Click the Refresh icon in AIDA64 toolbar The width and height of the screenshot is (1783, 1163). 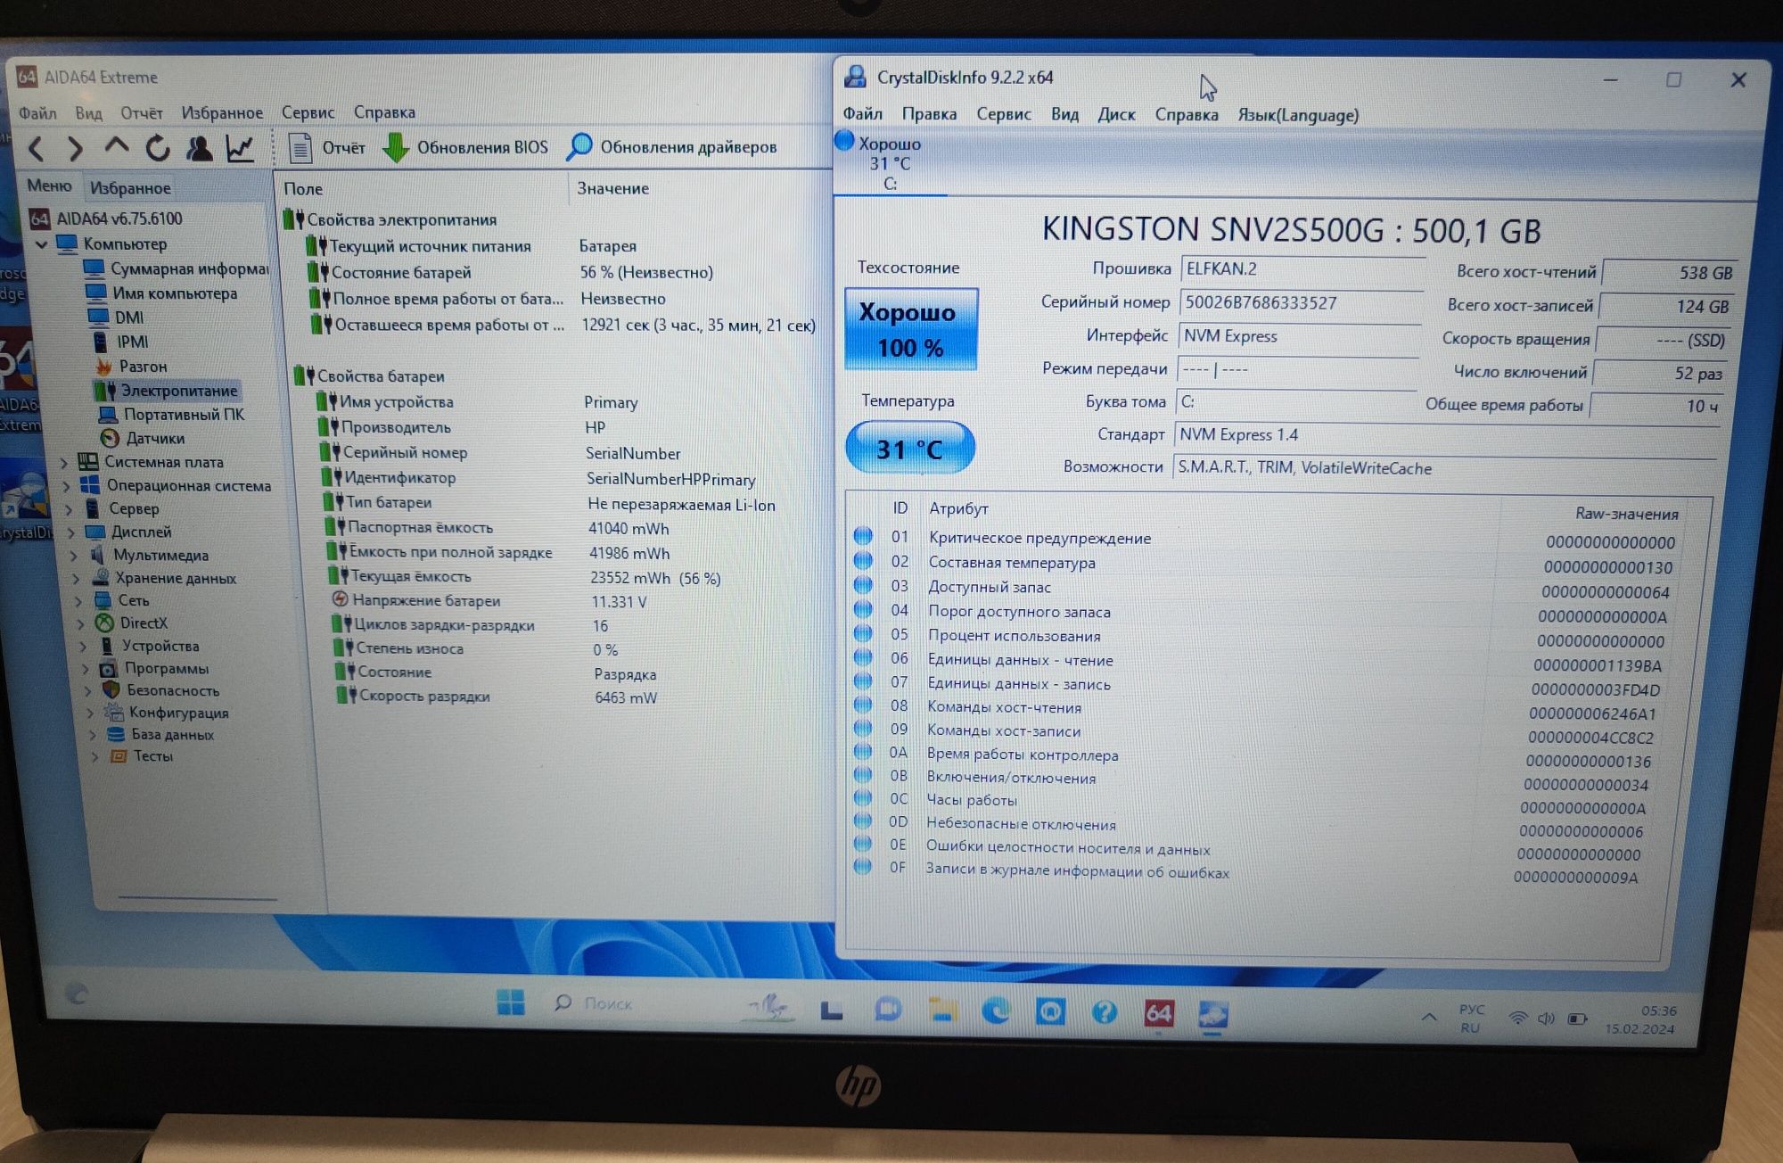158,148
